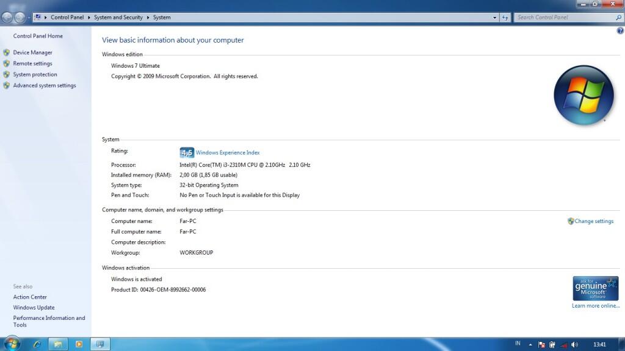This screenshot has width=625, height=351.
Task: Go to Control Panel Home
Action: pyautogui.click(x=38, y=36)
